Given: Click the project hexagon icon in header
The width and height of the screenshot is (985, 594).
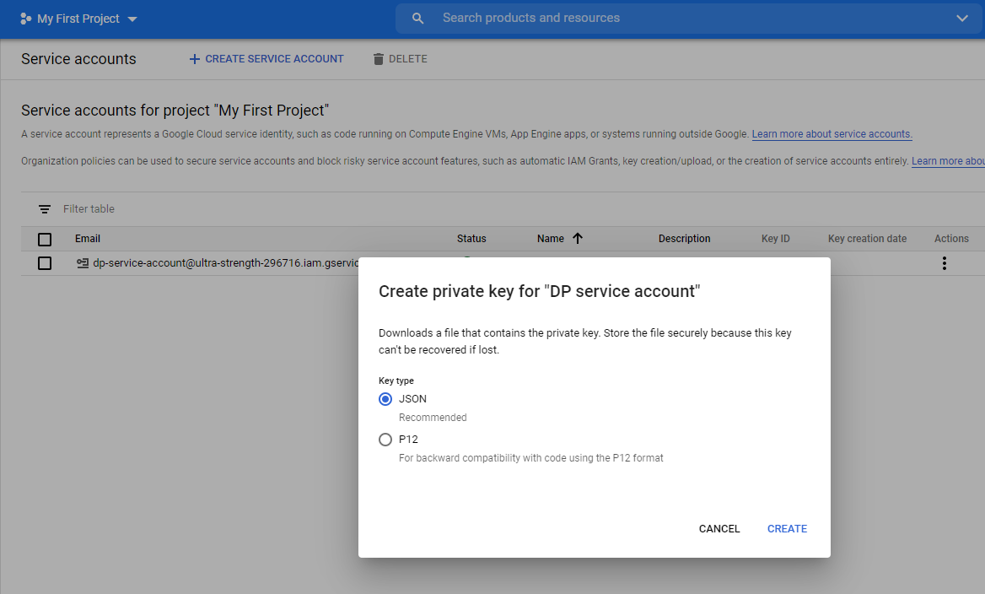Looking at the screenshot, I should click(x=26, y=19).
